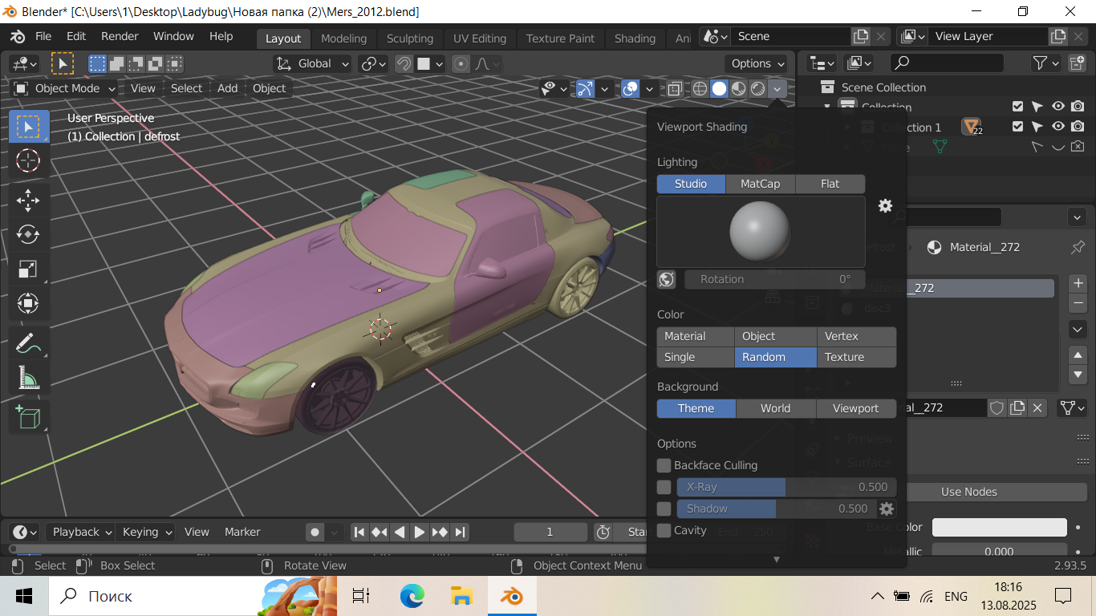Turn on the Cavity checkbox
Screen dimensions: 1096x616
point(664,530)
